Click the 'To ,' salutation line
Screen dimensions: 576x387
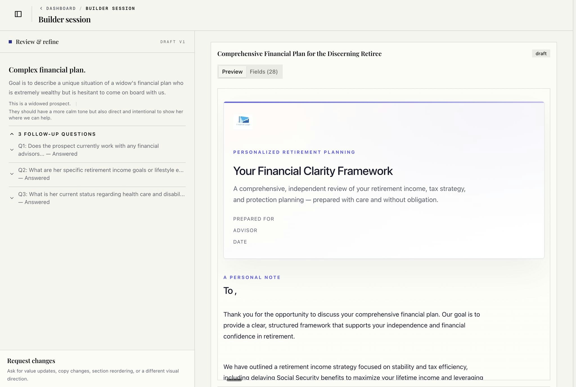point(230,291)
